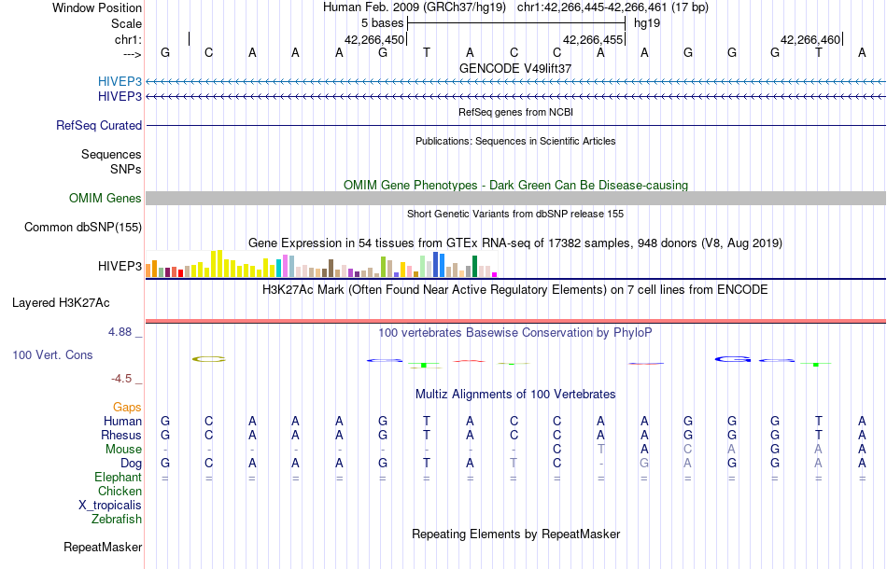Click the 5 bases scale text
This screenshot has height=569, width=887.
[383, 23]
